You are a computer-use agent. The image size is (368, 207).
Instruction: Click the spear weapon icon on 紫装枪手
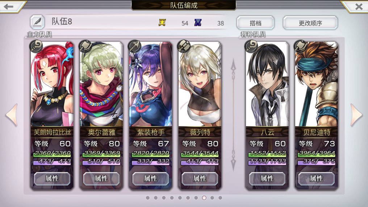tap(134, 46)
